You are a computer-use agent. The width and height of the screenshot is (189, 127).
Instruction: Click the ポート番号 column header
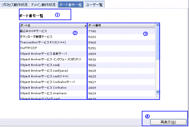click(x=121, y=25)
